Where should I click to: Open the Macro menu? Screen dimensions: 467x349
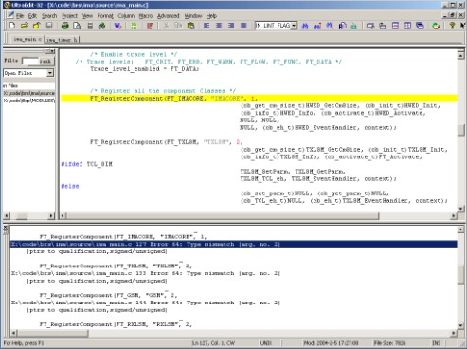146,16
